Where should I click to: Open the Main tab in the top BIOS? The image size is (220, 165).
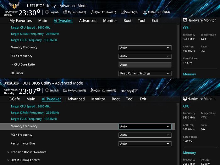[43, 21]
